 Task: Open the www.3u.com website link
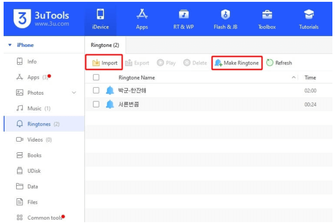pyautogui.click(x=52, y=24)
